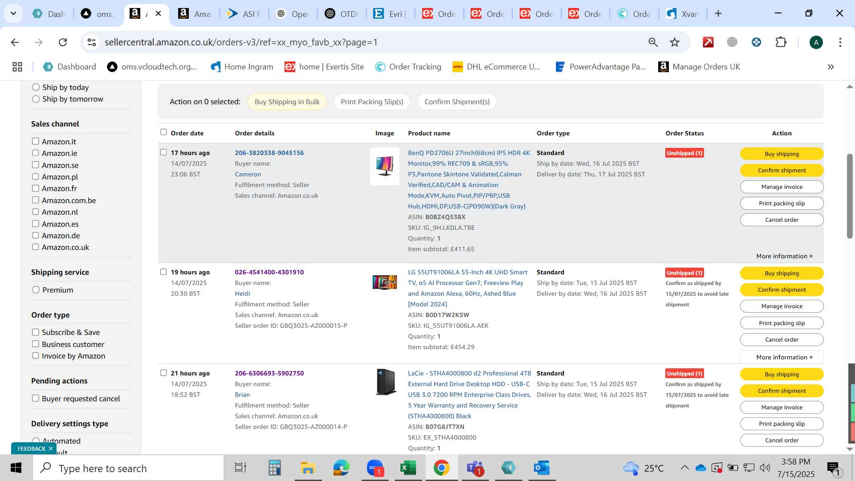
Task: Open site information icon in address bar
Action: click(x=92, y=42)
